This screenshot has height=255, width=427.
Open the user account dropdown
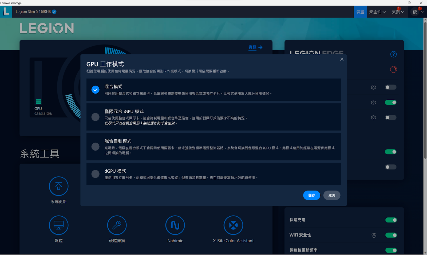coord(418,12)
